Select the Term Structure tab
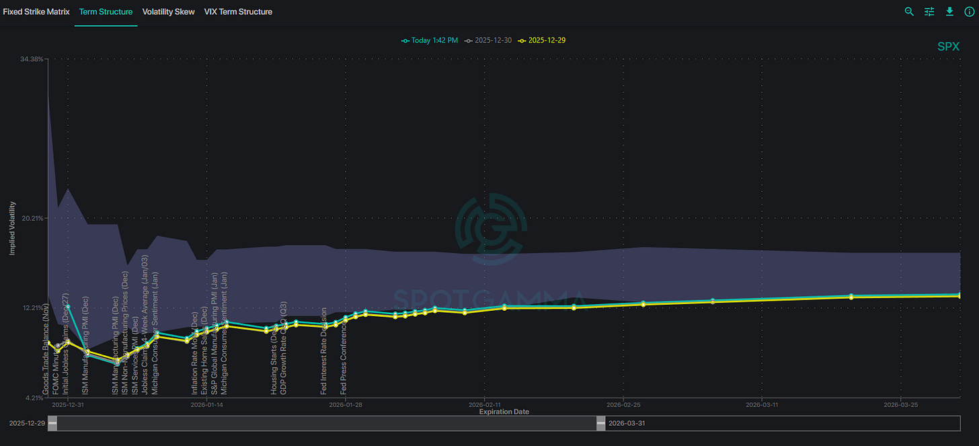Screen dimensions: 979x446 click(x=106, y=11)
